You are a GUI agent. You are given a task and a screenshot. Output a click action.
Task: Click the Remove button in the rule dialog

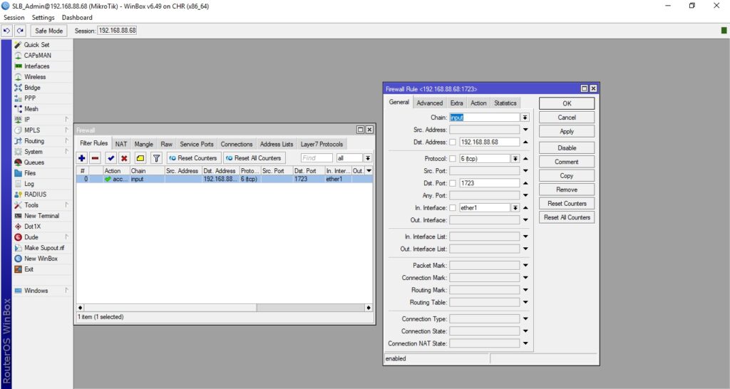567,190
